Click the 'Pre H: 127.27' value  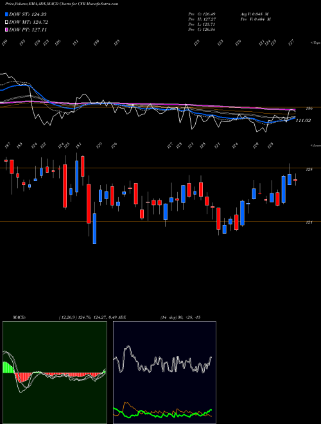point(202,19)
